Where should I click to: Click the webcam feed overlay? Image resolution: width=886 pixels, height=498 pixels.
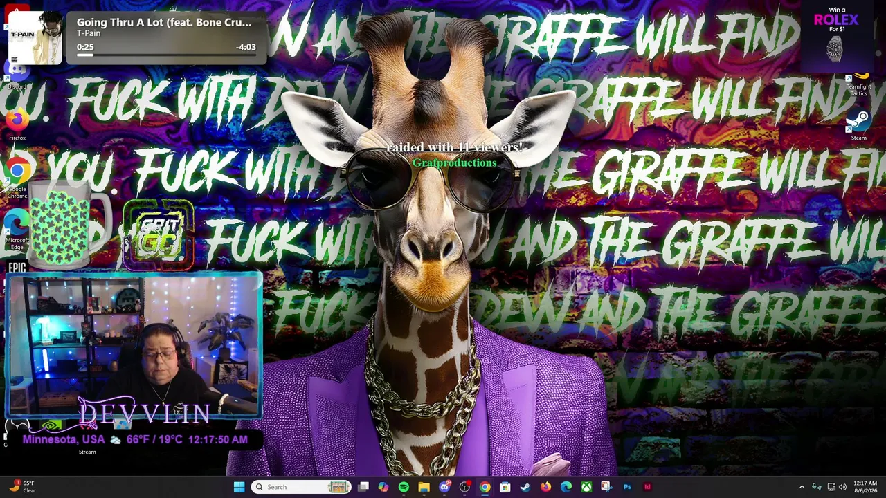click(x=134, y=346)
